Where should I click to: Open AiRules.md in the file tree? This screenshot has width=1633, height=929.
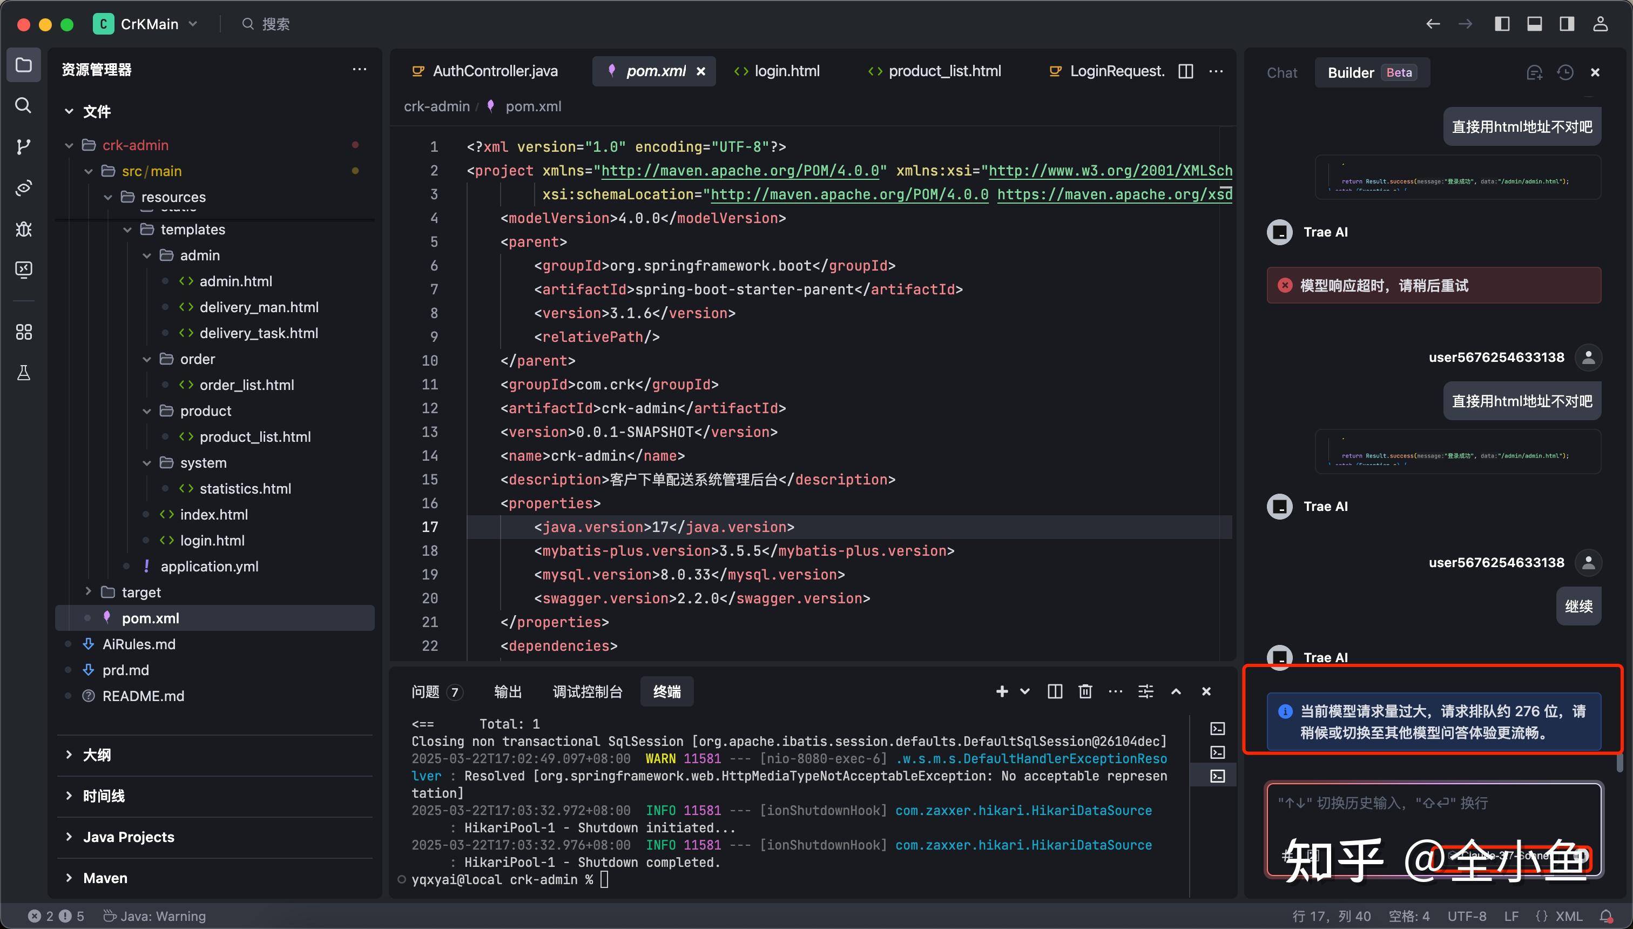(x=138, y=644)
